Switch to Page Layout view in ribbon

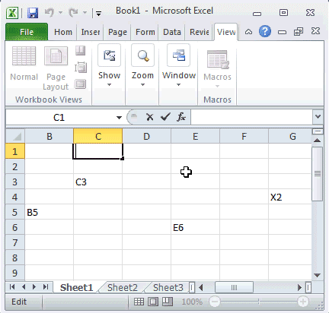pyautogui.click(x=56, y=68)
